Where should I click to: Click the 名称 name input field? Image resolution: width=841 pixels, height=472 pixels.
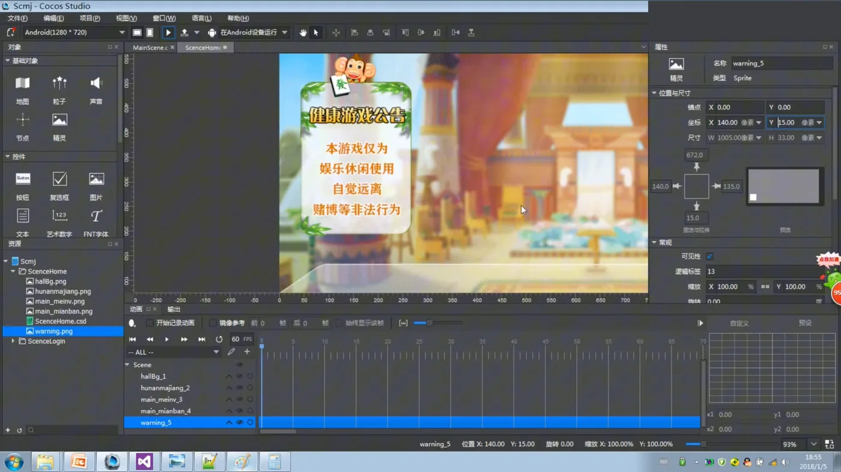pyautogui.click(x=781, y=63)
